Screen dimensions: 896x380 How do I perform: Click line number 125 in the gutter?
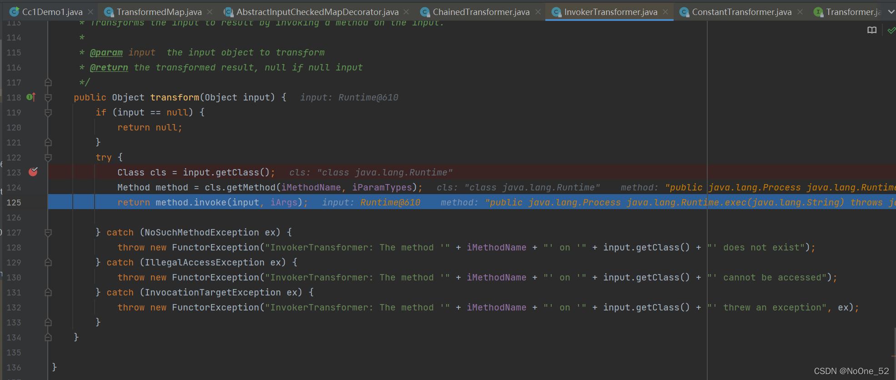[14, 202]
